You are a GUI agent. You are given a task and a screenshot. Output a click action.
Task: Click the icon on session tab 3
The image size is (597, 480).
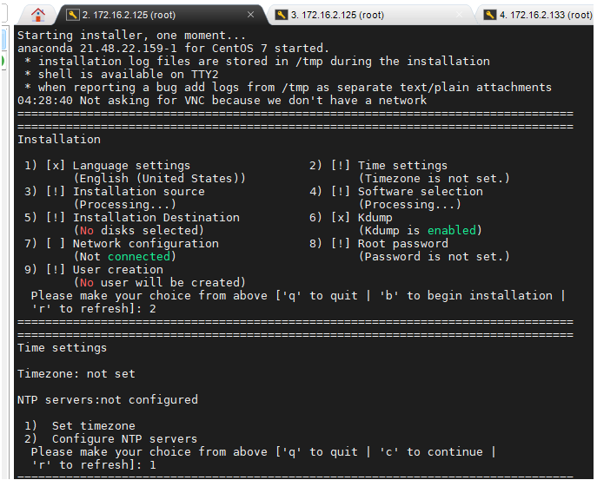[x=282, y=15]
